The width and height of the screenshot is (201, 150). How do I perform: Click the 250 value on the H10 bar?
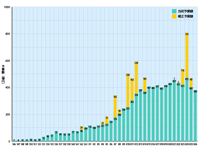[x=128, y=75]
